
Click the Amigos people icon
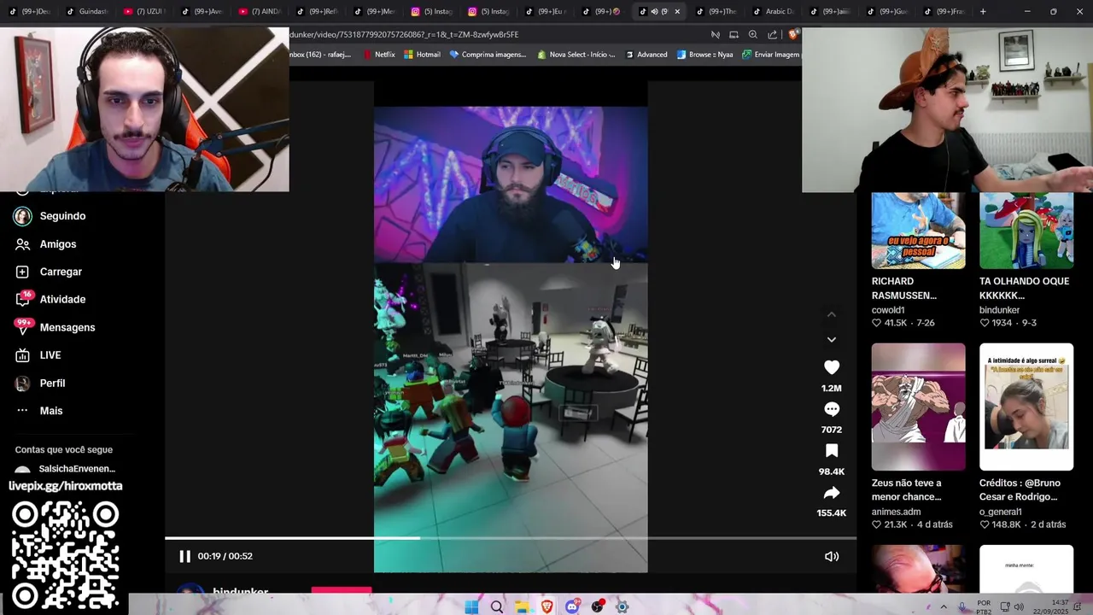22,244
